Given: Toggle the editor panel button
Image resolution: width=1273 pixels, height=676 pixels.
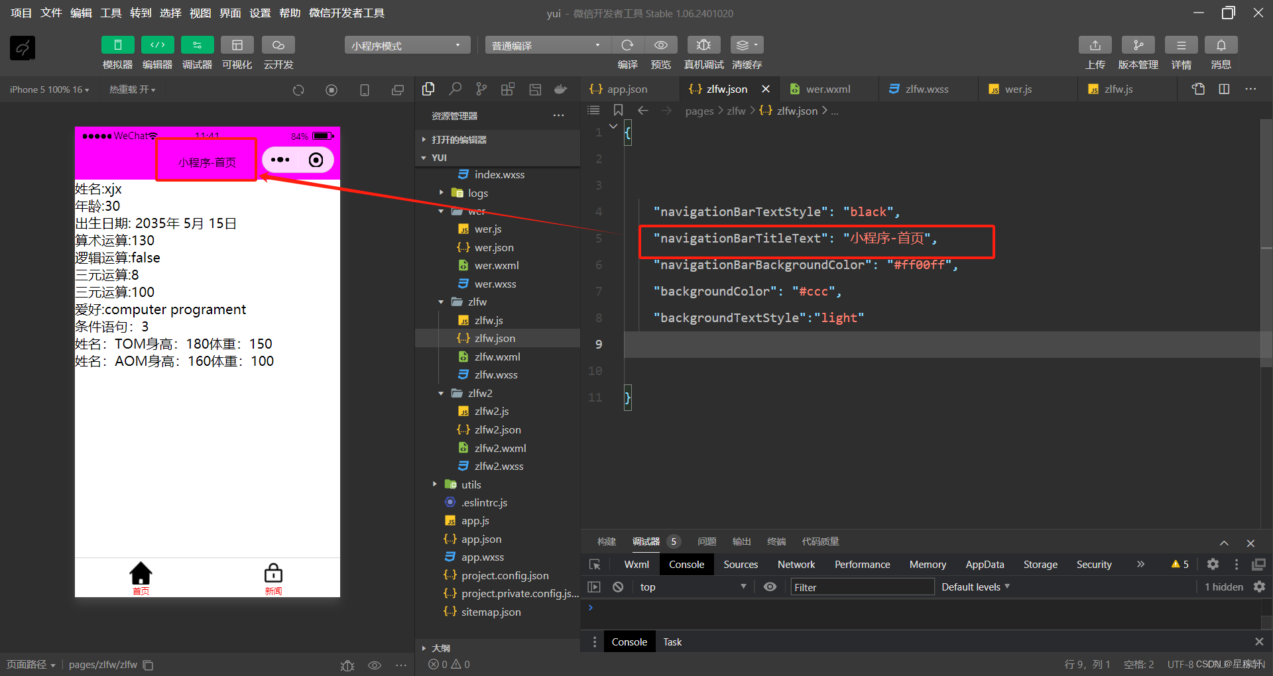Looking at the screenshot, I should (157, 45).
